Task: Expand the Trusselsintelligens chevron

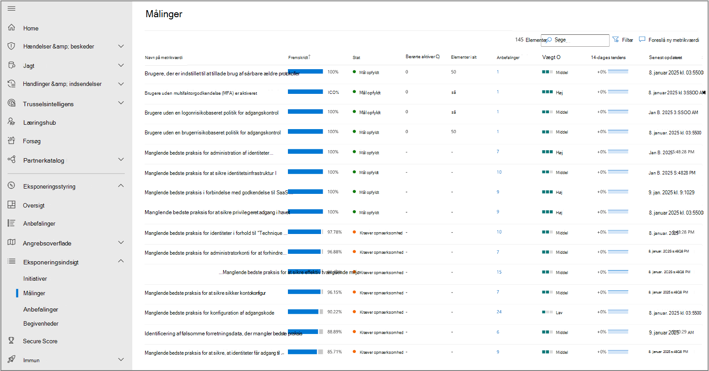Action: (x=121, y=103)
